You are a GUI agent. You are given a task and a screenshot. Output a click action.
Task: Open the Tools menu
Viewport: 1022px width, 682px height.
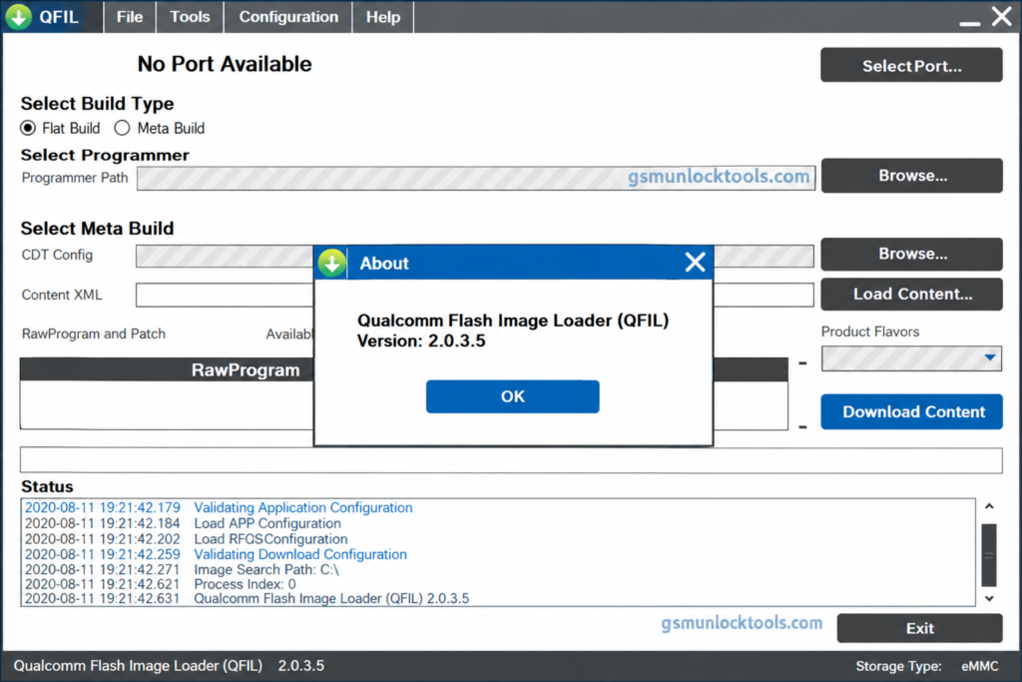190,17
